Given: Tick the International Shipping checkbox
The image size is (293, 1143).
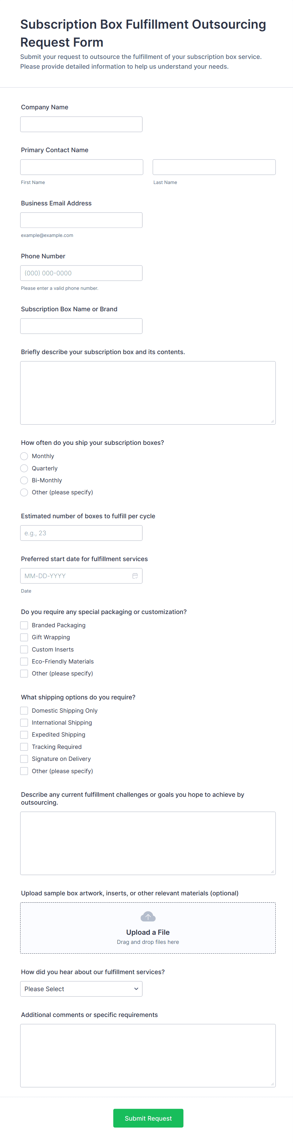Looking at the screenshot, I should [x=24, y=722].
